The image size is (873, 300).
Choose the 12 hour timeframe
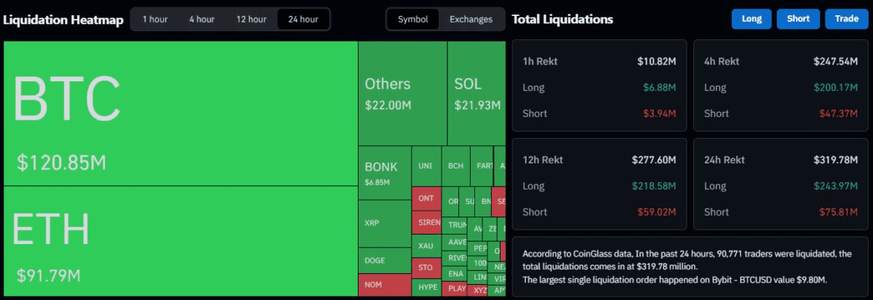click(251, 19)
